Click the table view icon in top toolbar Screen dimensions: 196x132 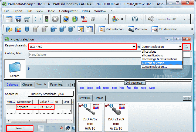[x=9, y=19]
